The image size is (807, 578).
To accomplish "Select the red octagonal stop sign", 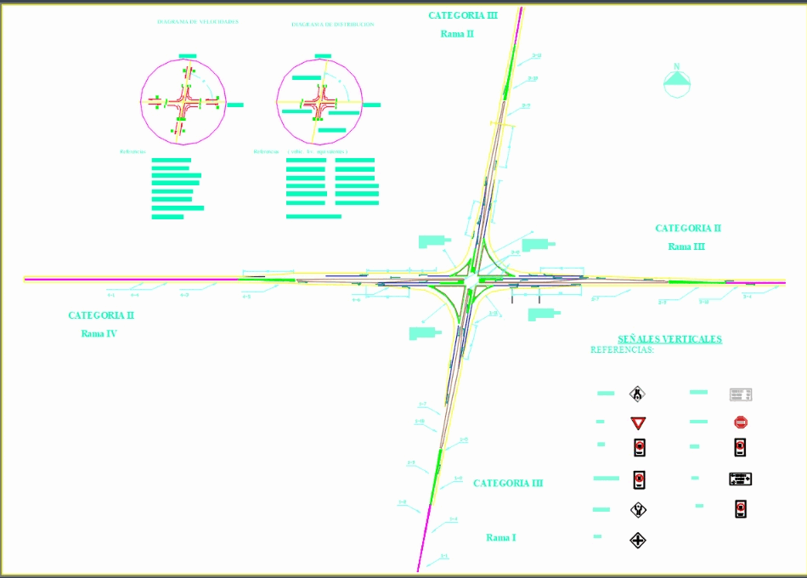I will click(x=741, y=422).
